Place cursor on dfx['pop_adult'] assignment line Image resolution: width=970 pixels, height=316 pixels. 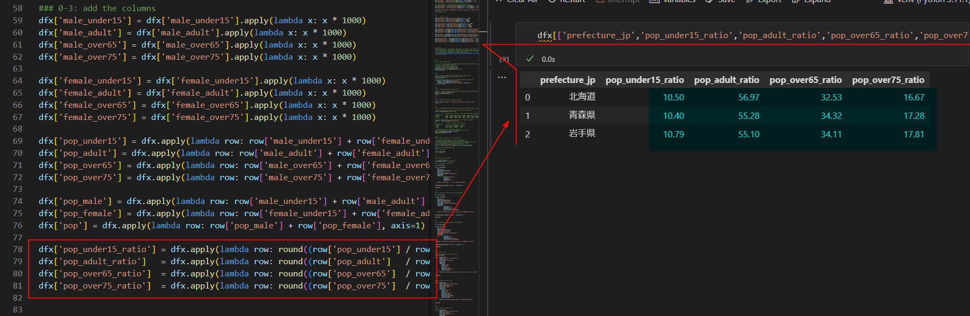[234, 153]
